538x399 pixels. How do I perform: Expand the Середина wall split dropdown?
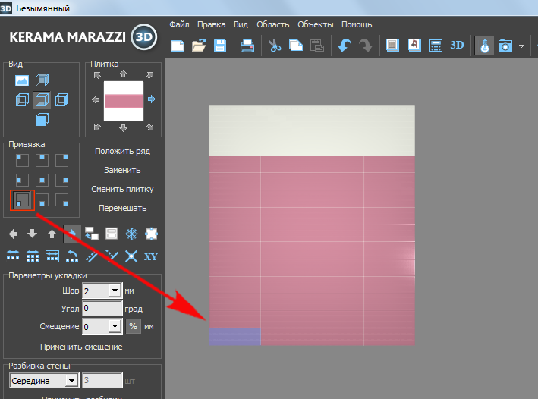tap(71, 380)
